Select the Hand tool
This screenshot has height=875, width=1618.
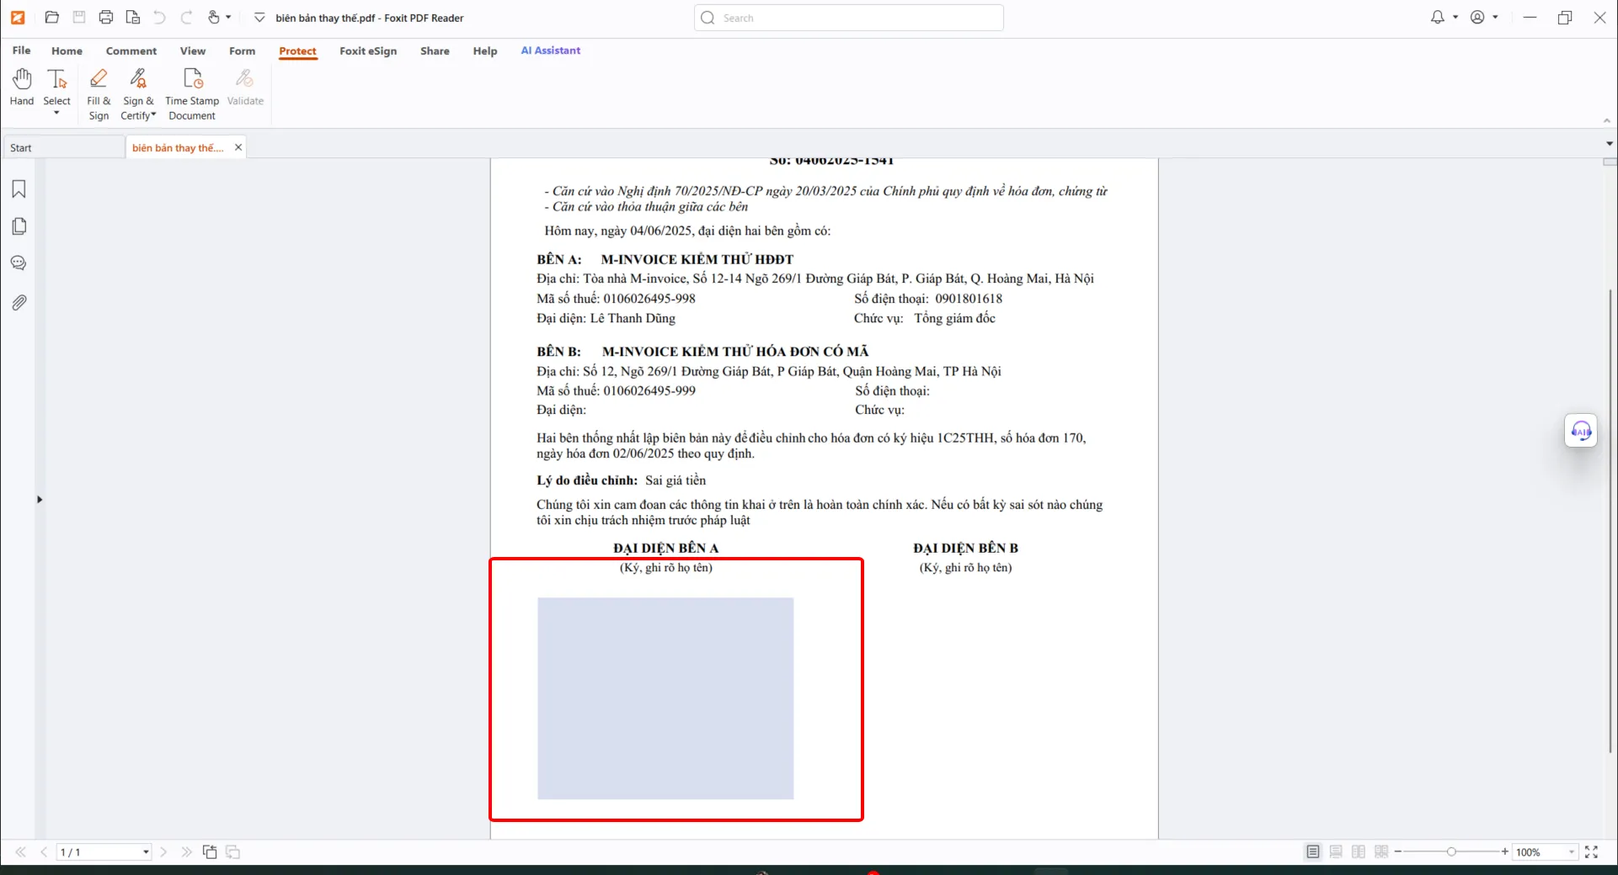(x=22, y=87)
